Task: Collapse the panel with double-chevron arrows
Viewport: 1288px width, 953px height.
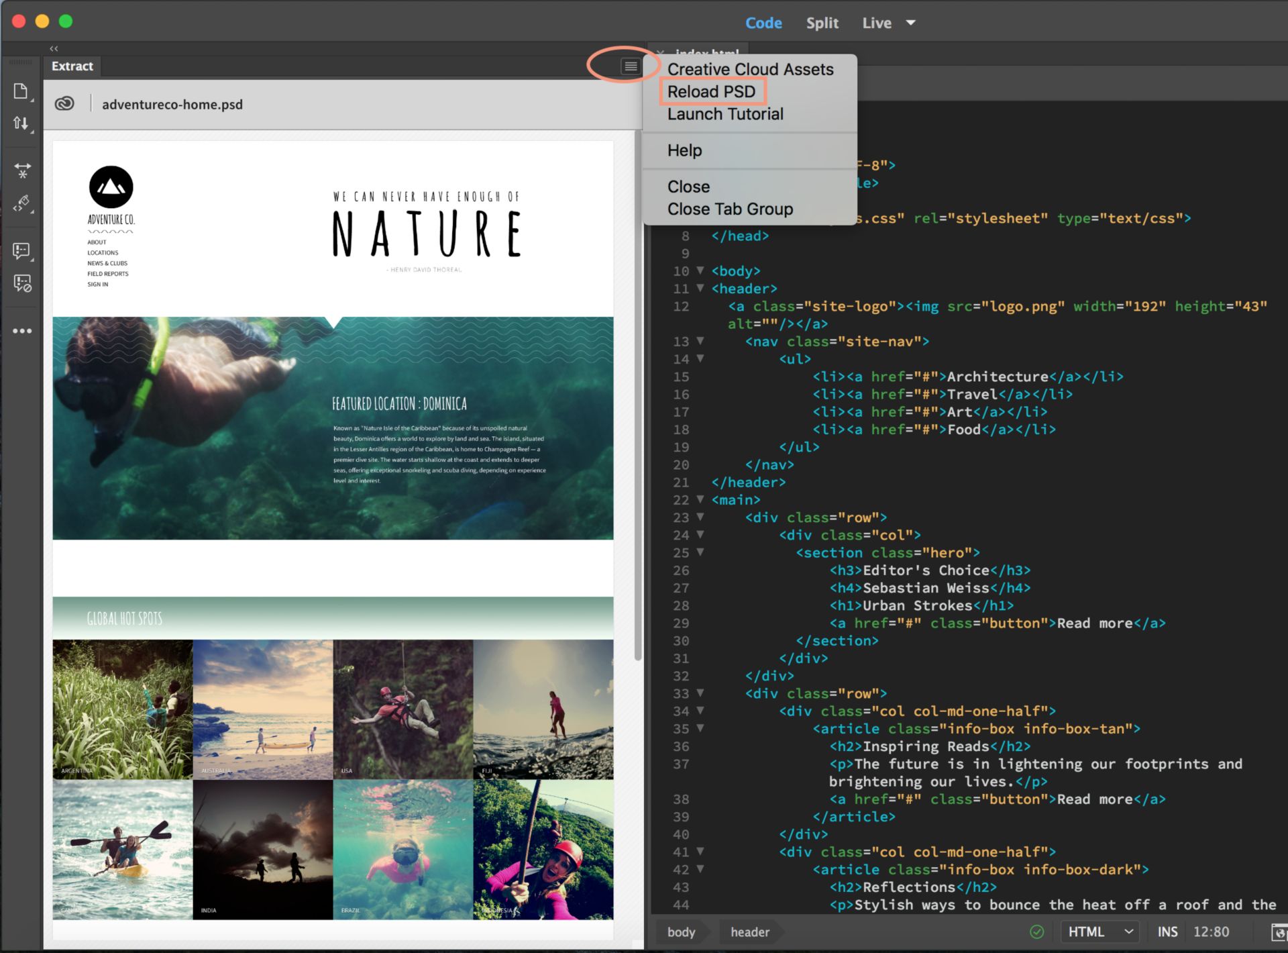Action: [54, 48]
